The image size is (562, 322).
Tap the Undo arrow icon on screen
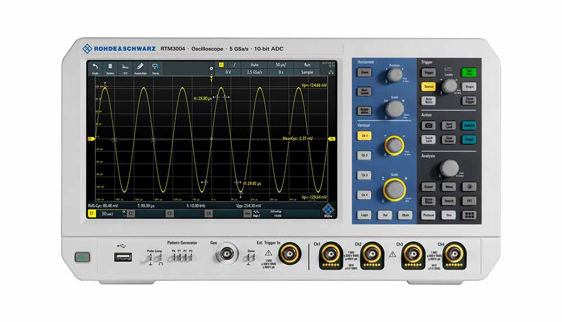tap(95, 68)
